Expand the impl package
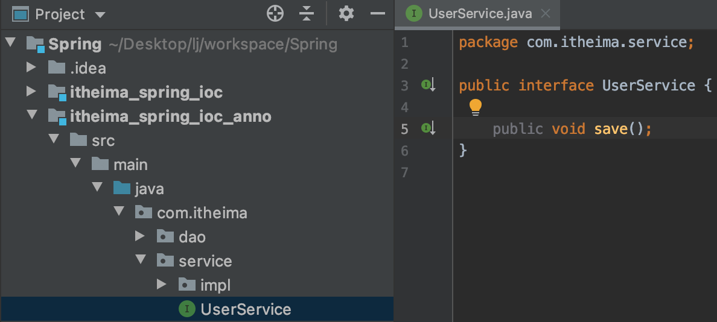Screen dimensions: 717x322 point(162,285)
